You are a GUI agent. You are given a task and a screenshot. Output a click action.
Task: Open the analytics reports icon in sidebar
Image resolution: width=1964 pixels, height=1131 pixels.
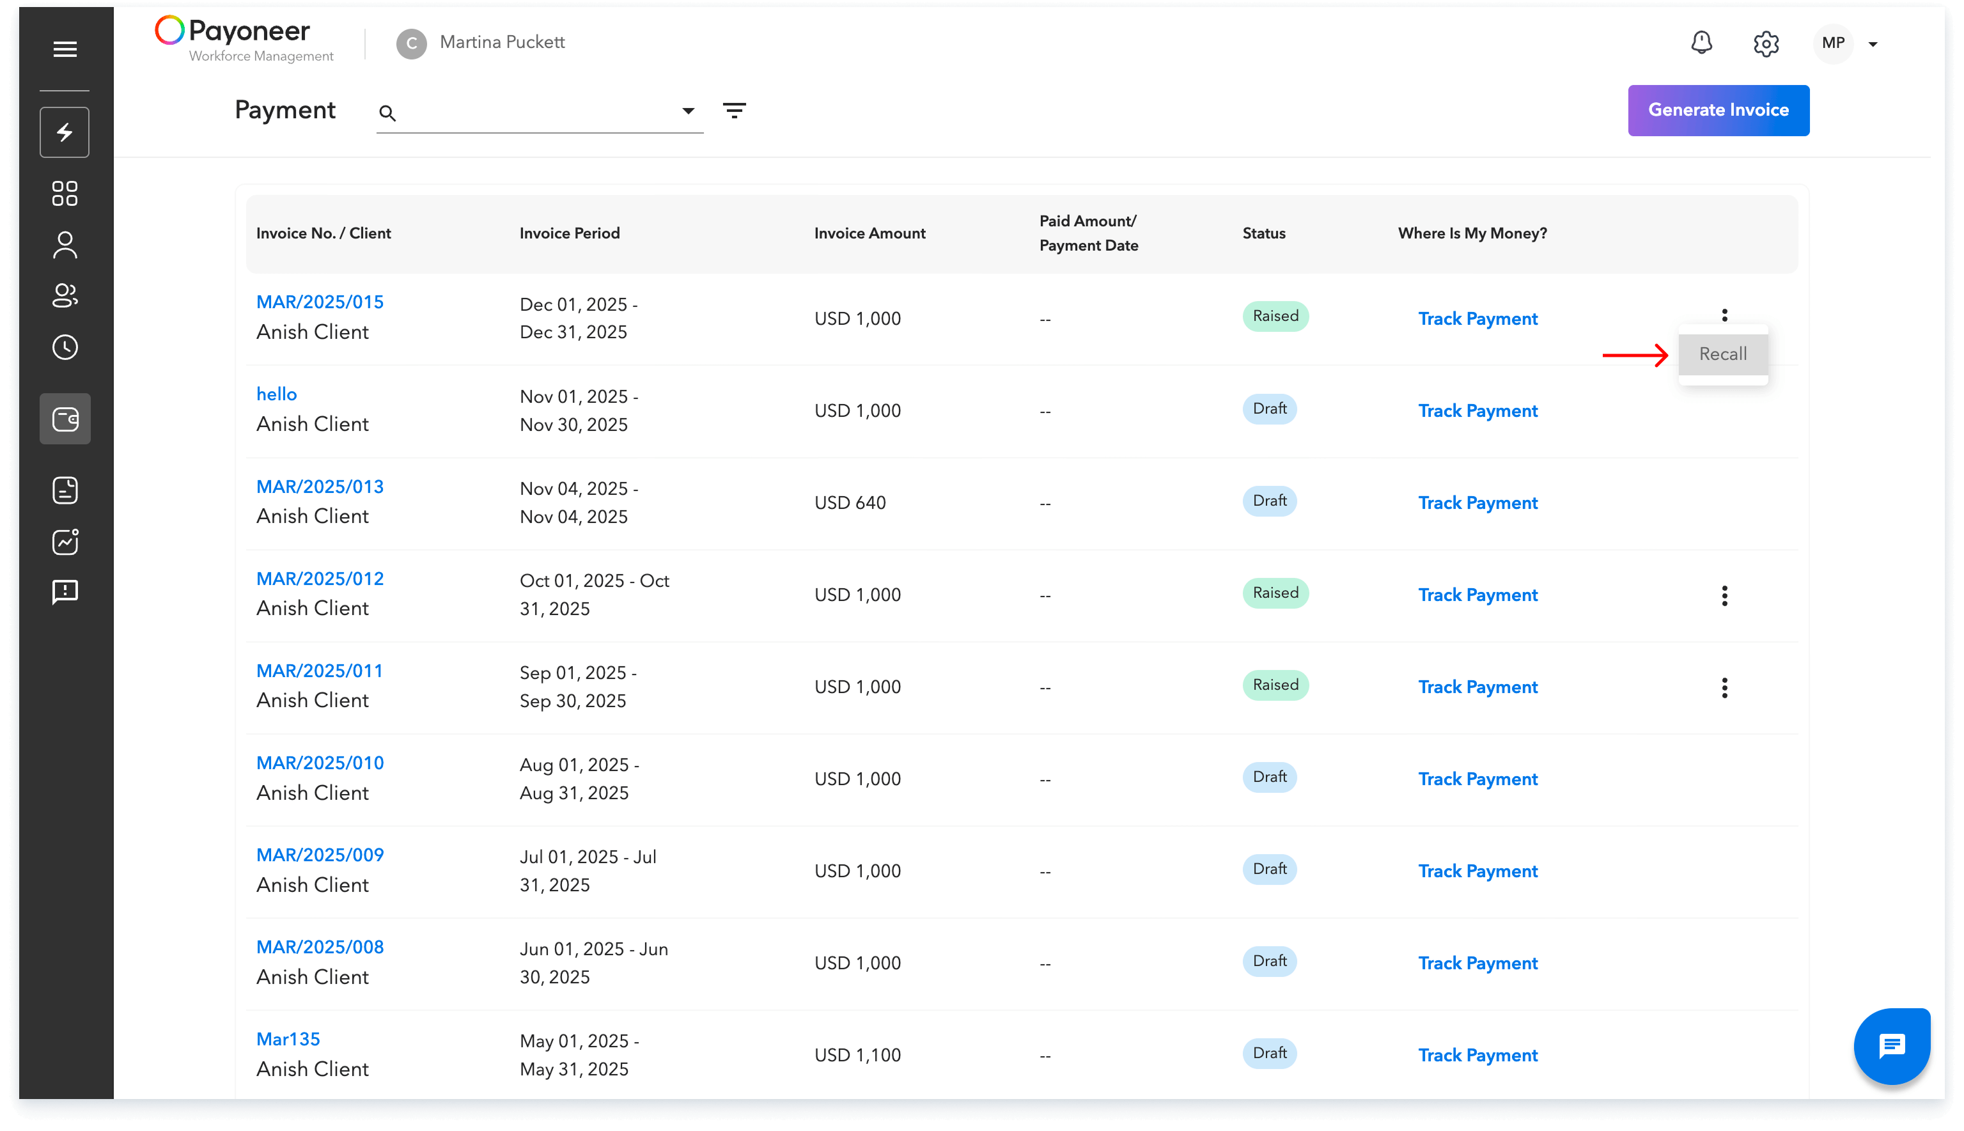(65, 542)
